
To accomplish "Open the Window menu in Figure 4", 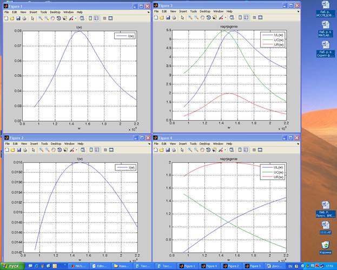I will coord(218,143).
